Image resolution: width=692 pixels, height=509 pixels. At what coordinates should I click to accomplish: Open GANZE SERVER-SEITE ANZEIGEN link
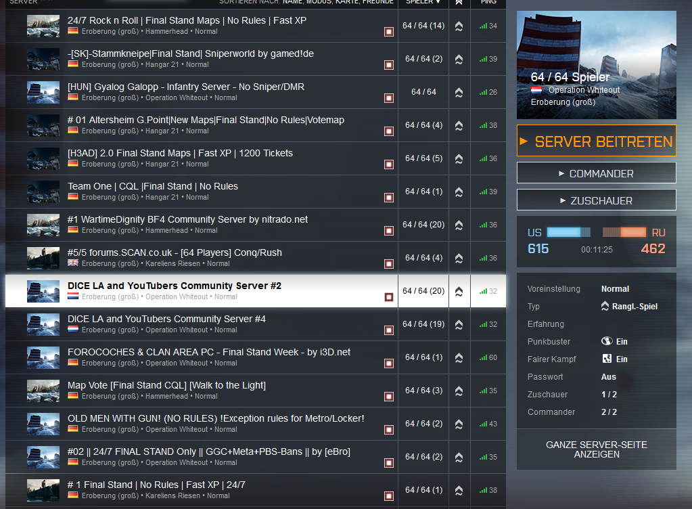[x=596, y=449]
